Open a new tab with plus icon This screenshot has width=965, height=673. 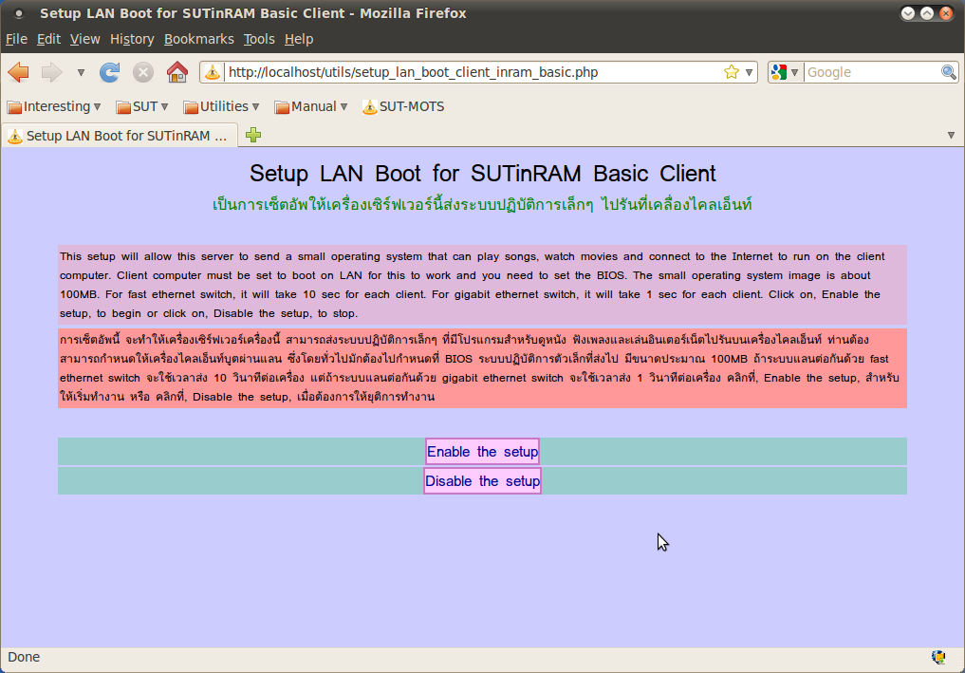pos(253,135)
